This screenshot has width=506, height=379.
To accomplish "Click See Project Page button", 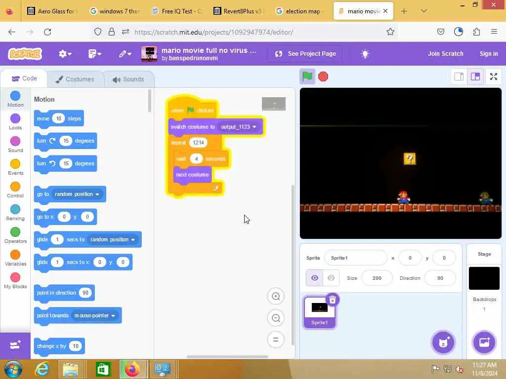I will (x=305, y=54).
